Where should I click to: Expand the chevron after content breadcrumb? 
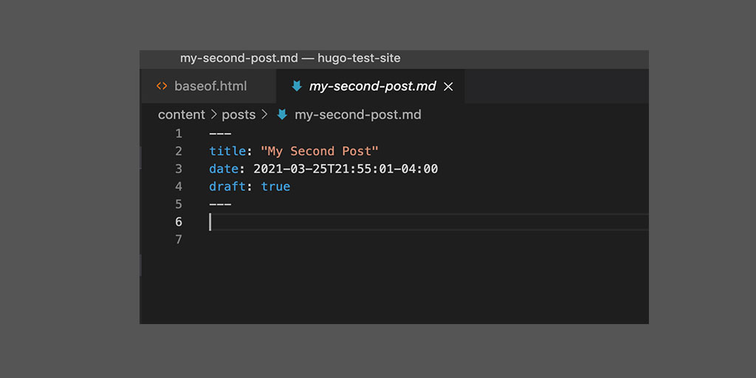coord(214,115)
